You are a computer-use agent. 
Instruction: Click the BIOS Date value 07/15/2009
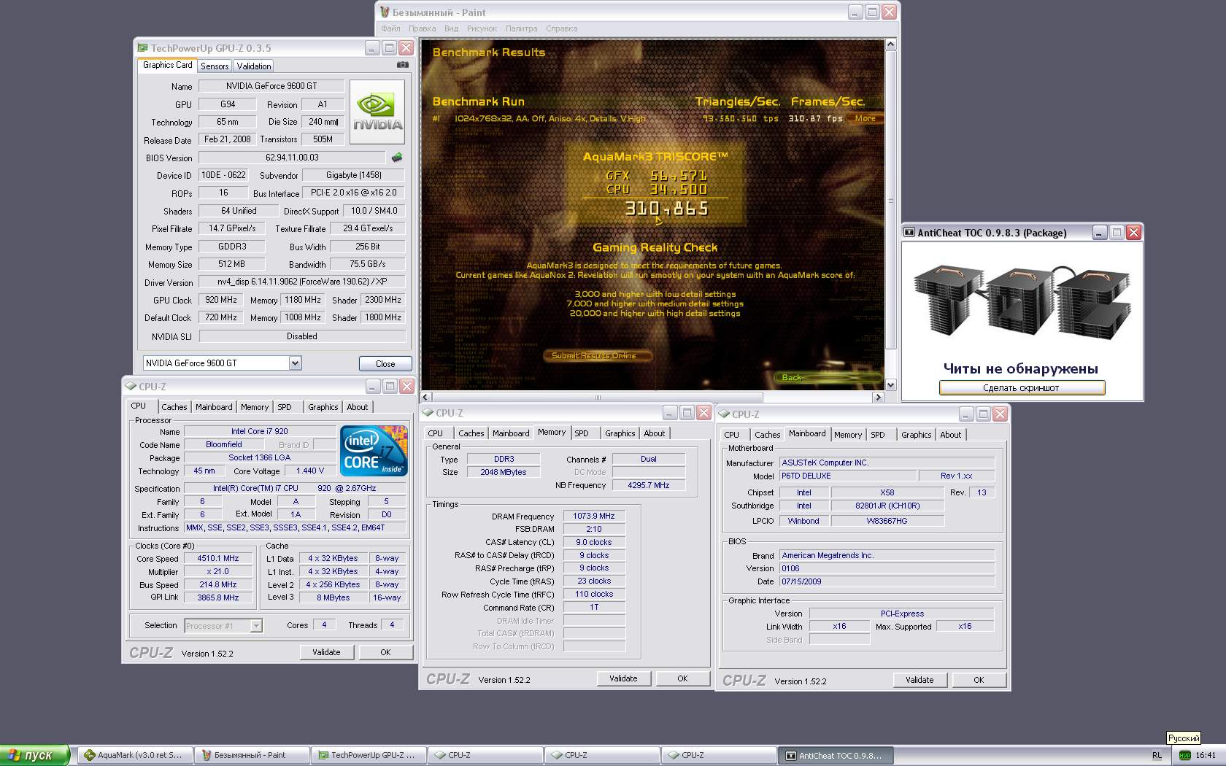tap(887, 581)
